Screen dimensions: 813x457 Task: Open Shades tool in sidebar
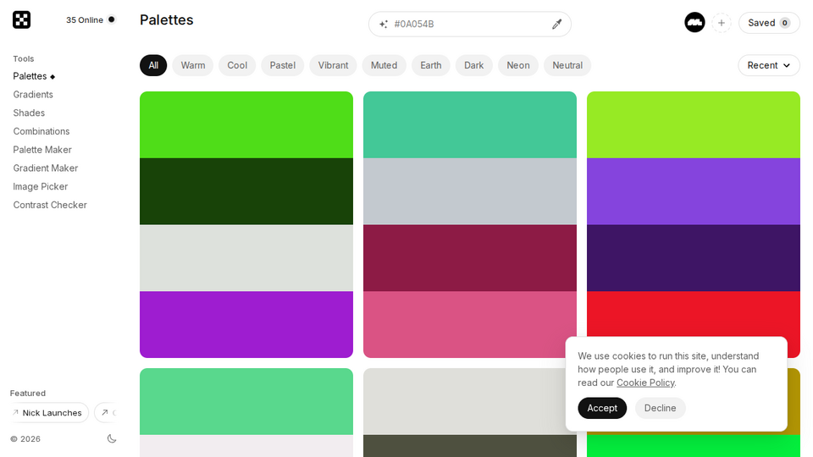29,113
